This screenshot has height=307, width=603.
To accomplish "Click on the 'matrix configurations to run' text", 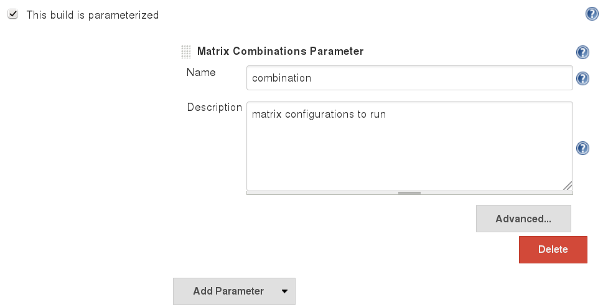I will coord(319,115).
